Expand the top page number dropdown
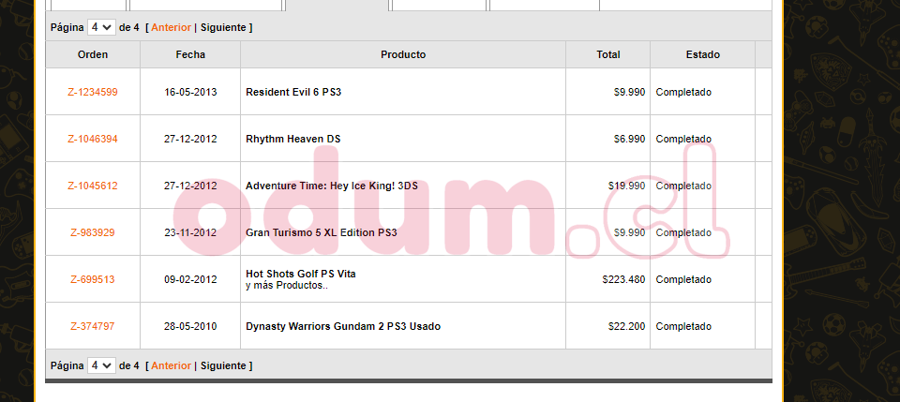Viewport: 900px width, 402px height. (x=101, y=27)
